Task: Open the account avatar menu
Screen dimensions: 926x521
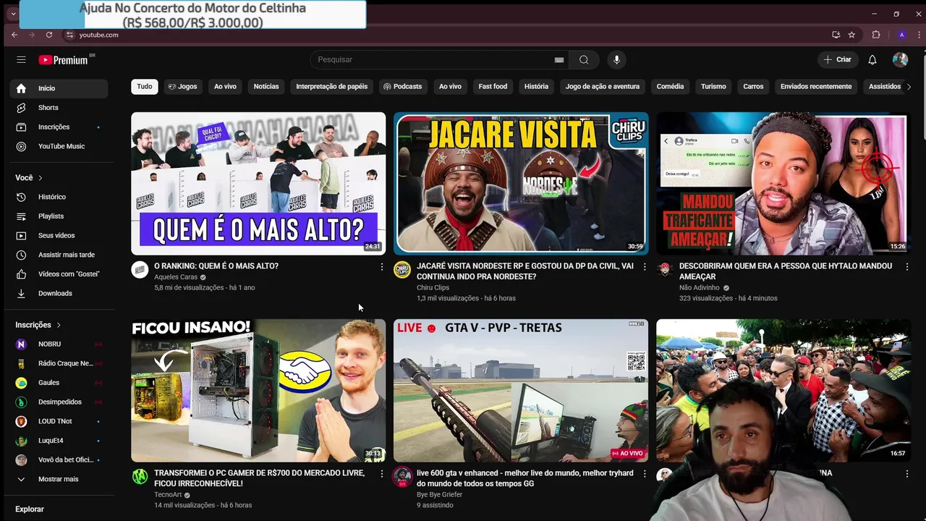Action: tap(900, 60)
